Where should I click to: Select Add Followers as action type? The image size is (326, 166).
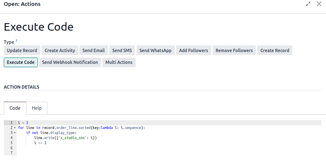tap(194, 50)
